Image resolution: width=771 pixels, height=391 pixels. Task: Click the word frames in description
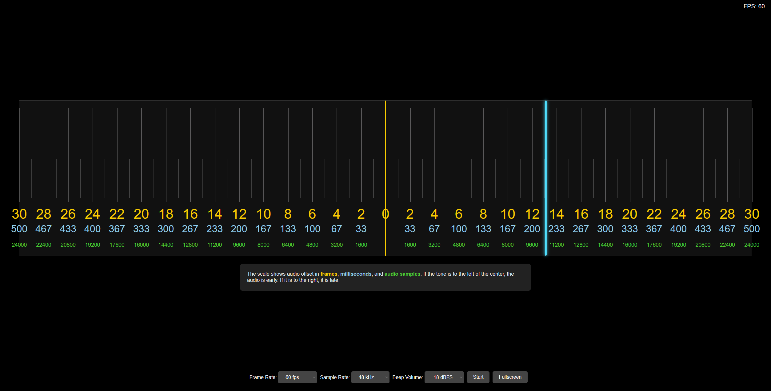[329, 274]
